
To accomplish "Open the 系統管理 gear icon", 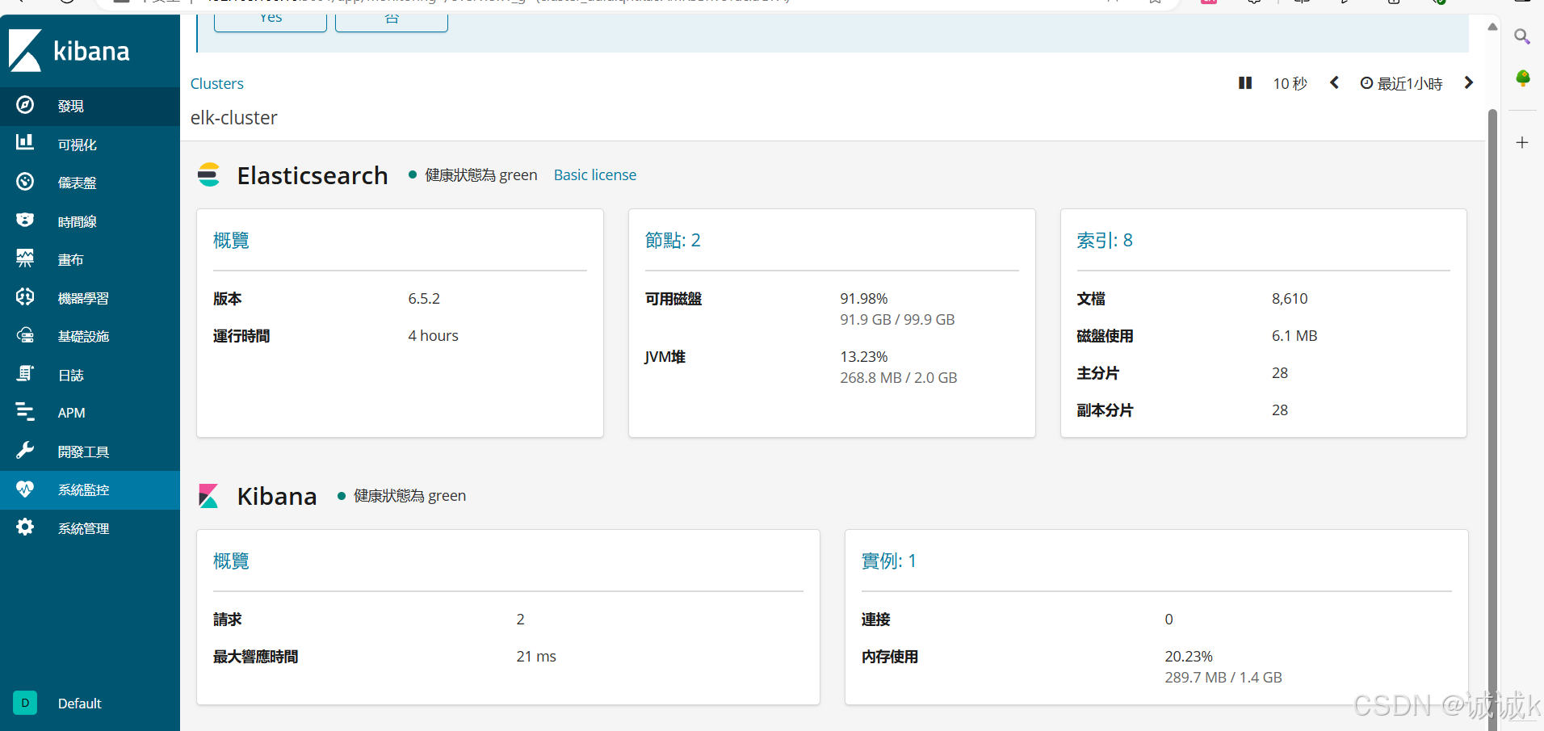I will (25, 527).
